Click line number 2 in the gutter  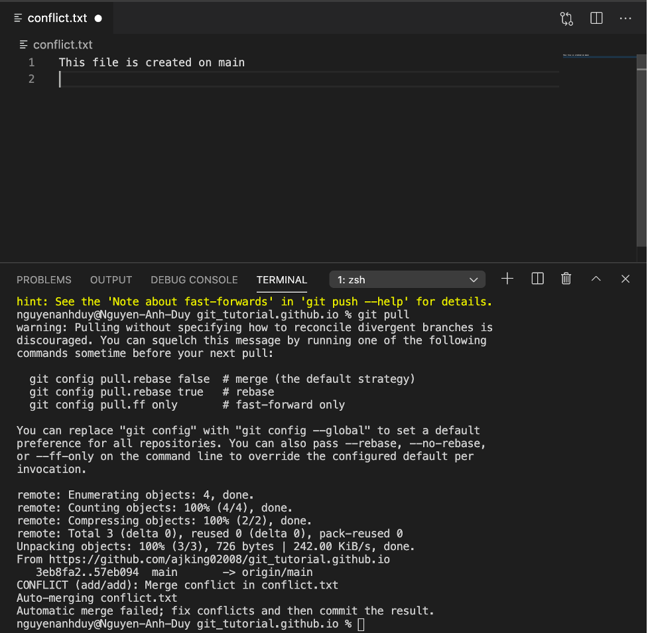pyautogui.click(x=31, y=79)
